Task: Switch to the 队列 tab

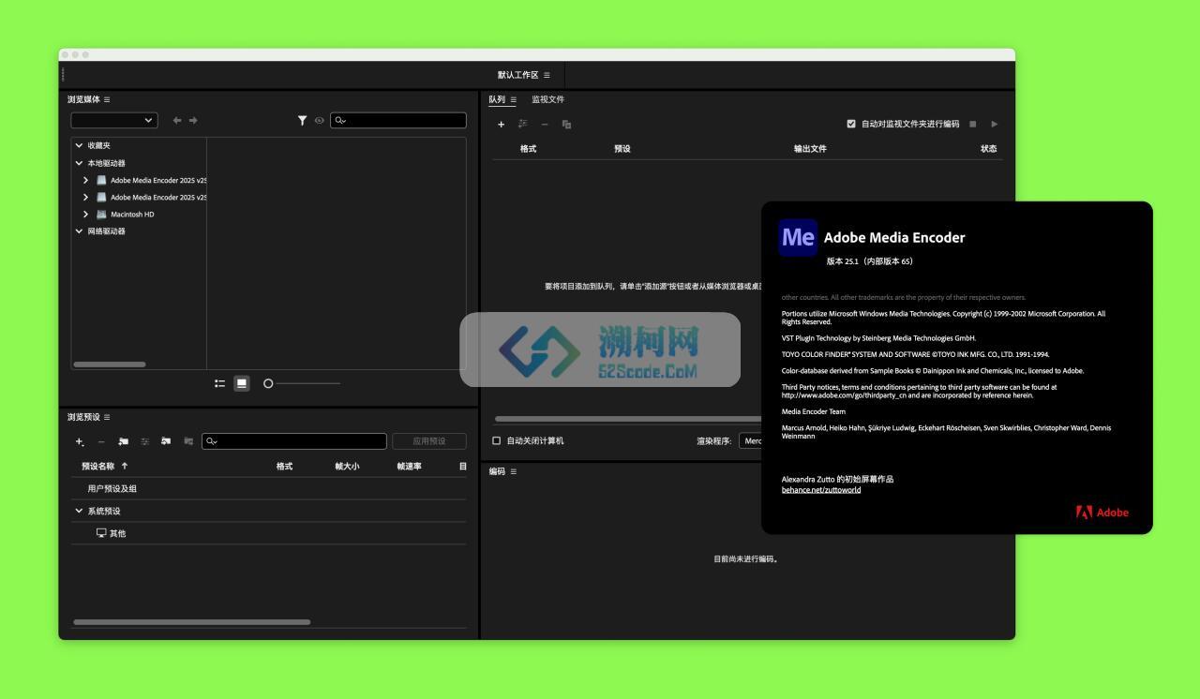Action: 497,99
